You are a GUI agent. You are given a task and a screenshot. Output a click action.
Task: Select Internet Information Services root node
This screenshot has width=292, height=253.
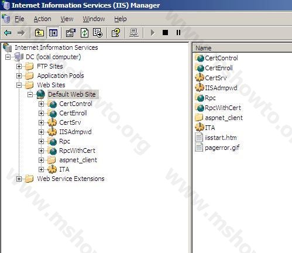(56, 47)
